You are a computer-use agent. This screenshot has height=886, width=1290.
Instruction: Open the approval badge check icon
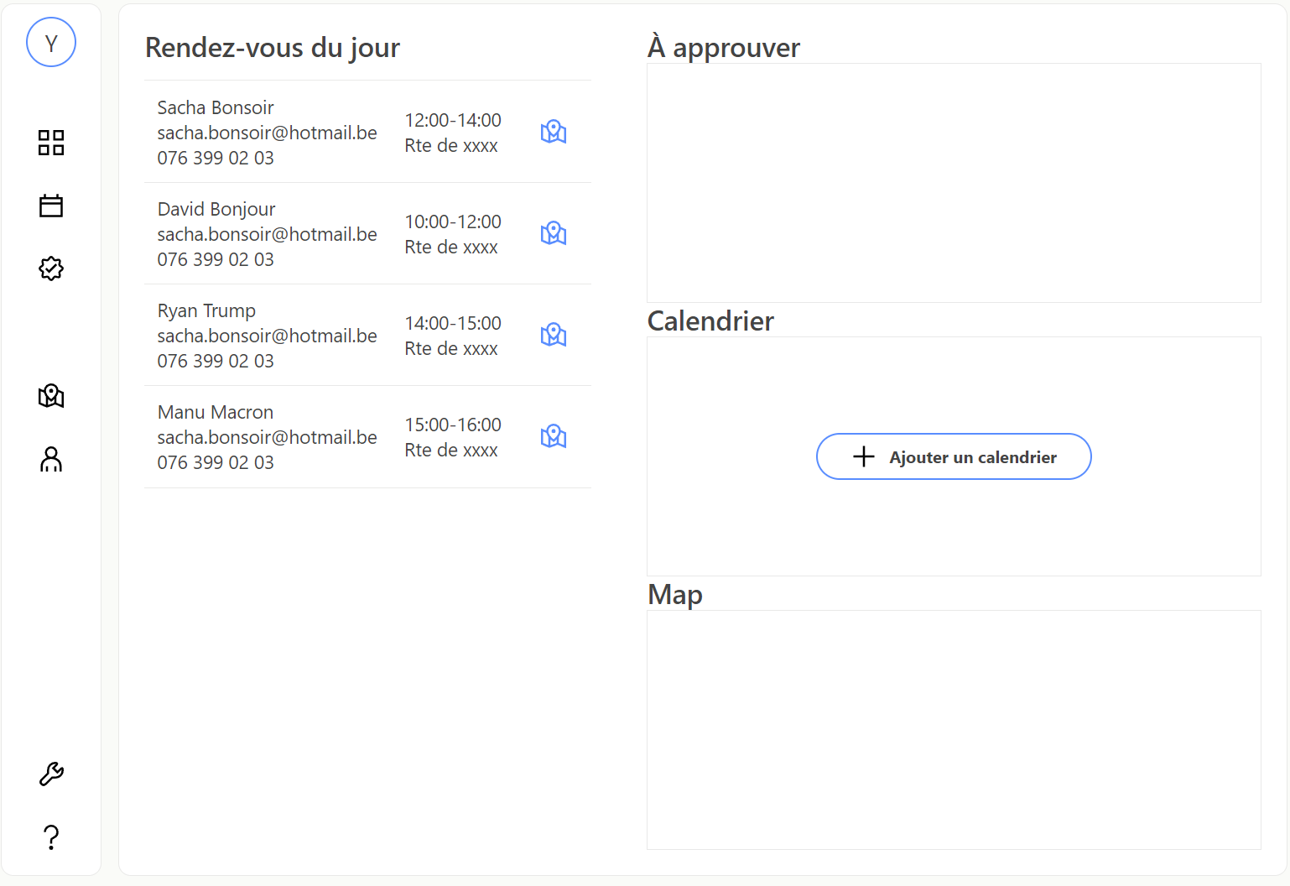click(51, 268)
